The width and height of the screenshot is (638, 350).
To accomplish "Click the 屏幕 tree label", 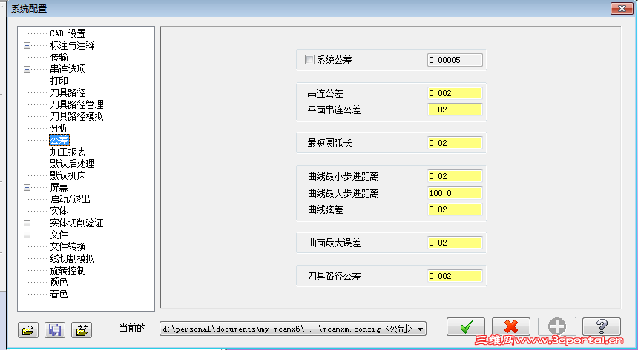I will pos(59,188).
